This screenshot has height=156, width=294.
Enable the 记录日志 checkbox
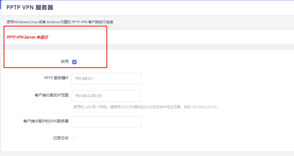click(x=74, y=139)
